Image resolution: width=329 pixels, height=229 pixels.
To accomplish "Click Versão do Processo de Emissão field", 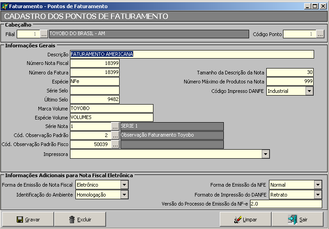I will (286, 204).
